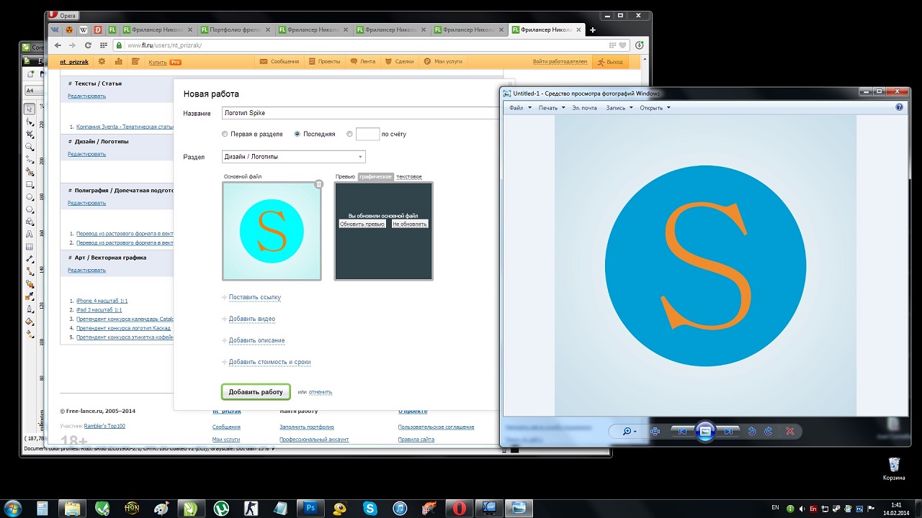Select the Первая в разделе radio
Viewport: 922px width, 518px height.
[225, 134]
